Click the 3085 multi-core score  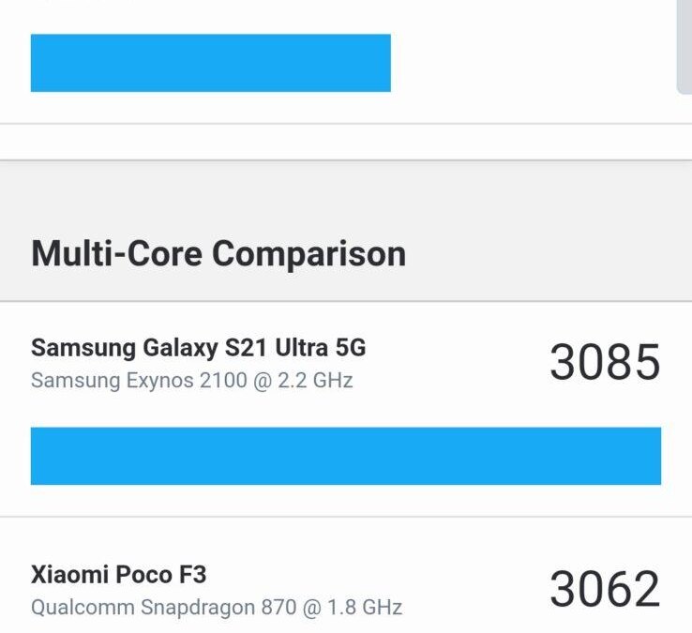point(605,362)
